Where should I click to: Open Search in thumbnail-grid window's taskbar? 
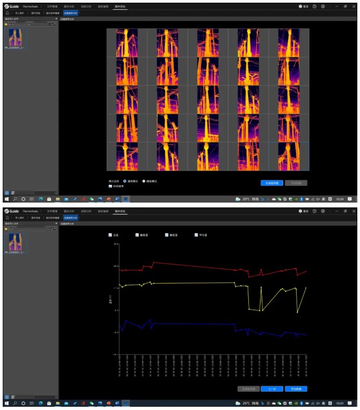[x=15, y=199]
